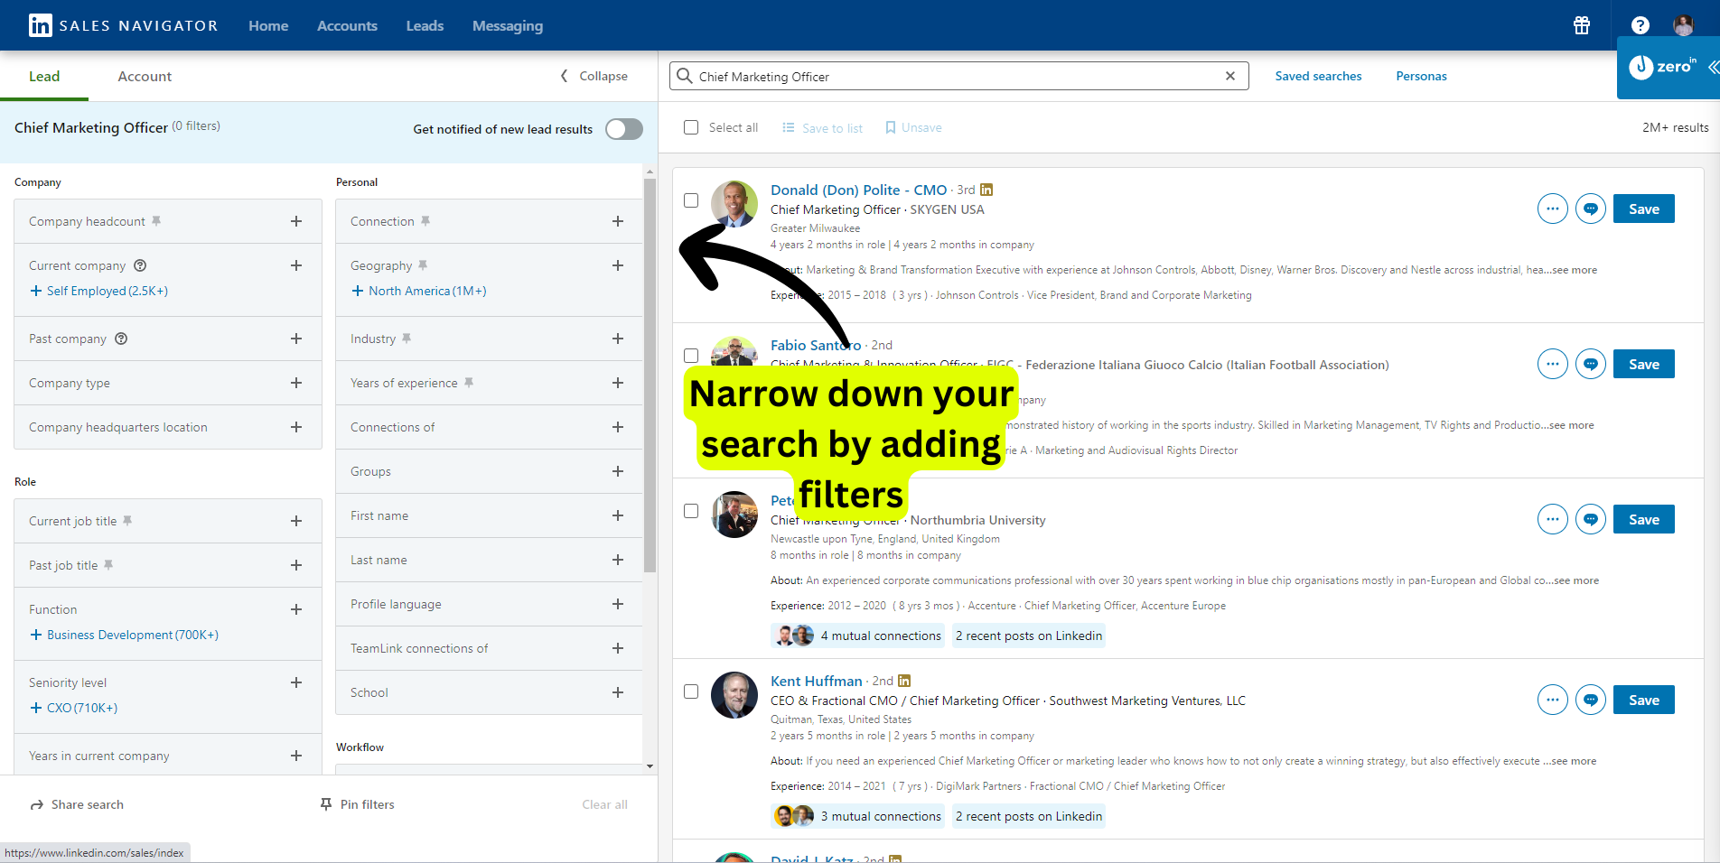1720x863 pixels.
Task: View Kent Huffman's 3 mutual connections
Action: 858,816
